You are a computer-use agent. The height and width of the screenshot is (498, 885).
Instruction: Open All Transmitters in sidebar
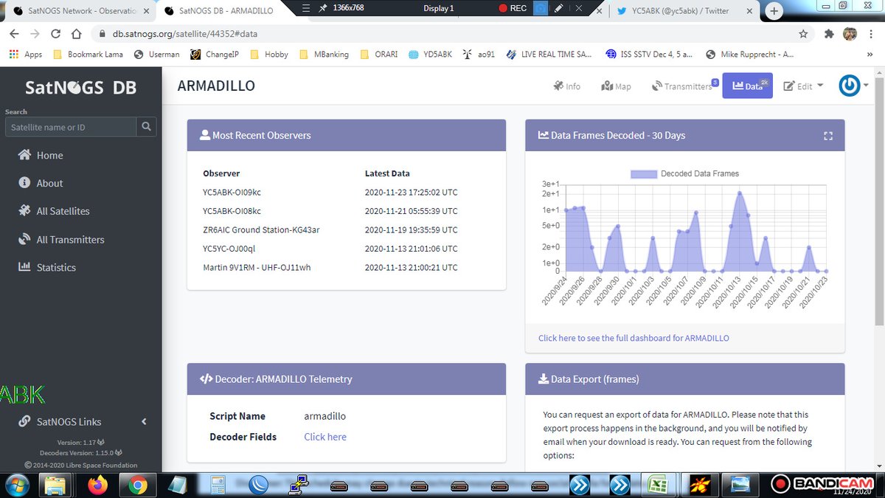point(61,239)
